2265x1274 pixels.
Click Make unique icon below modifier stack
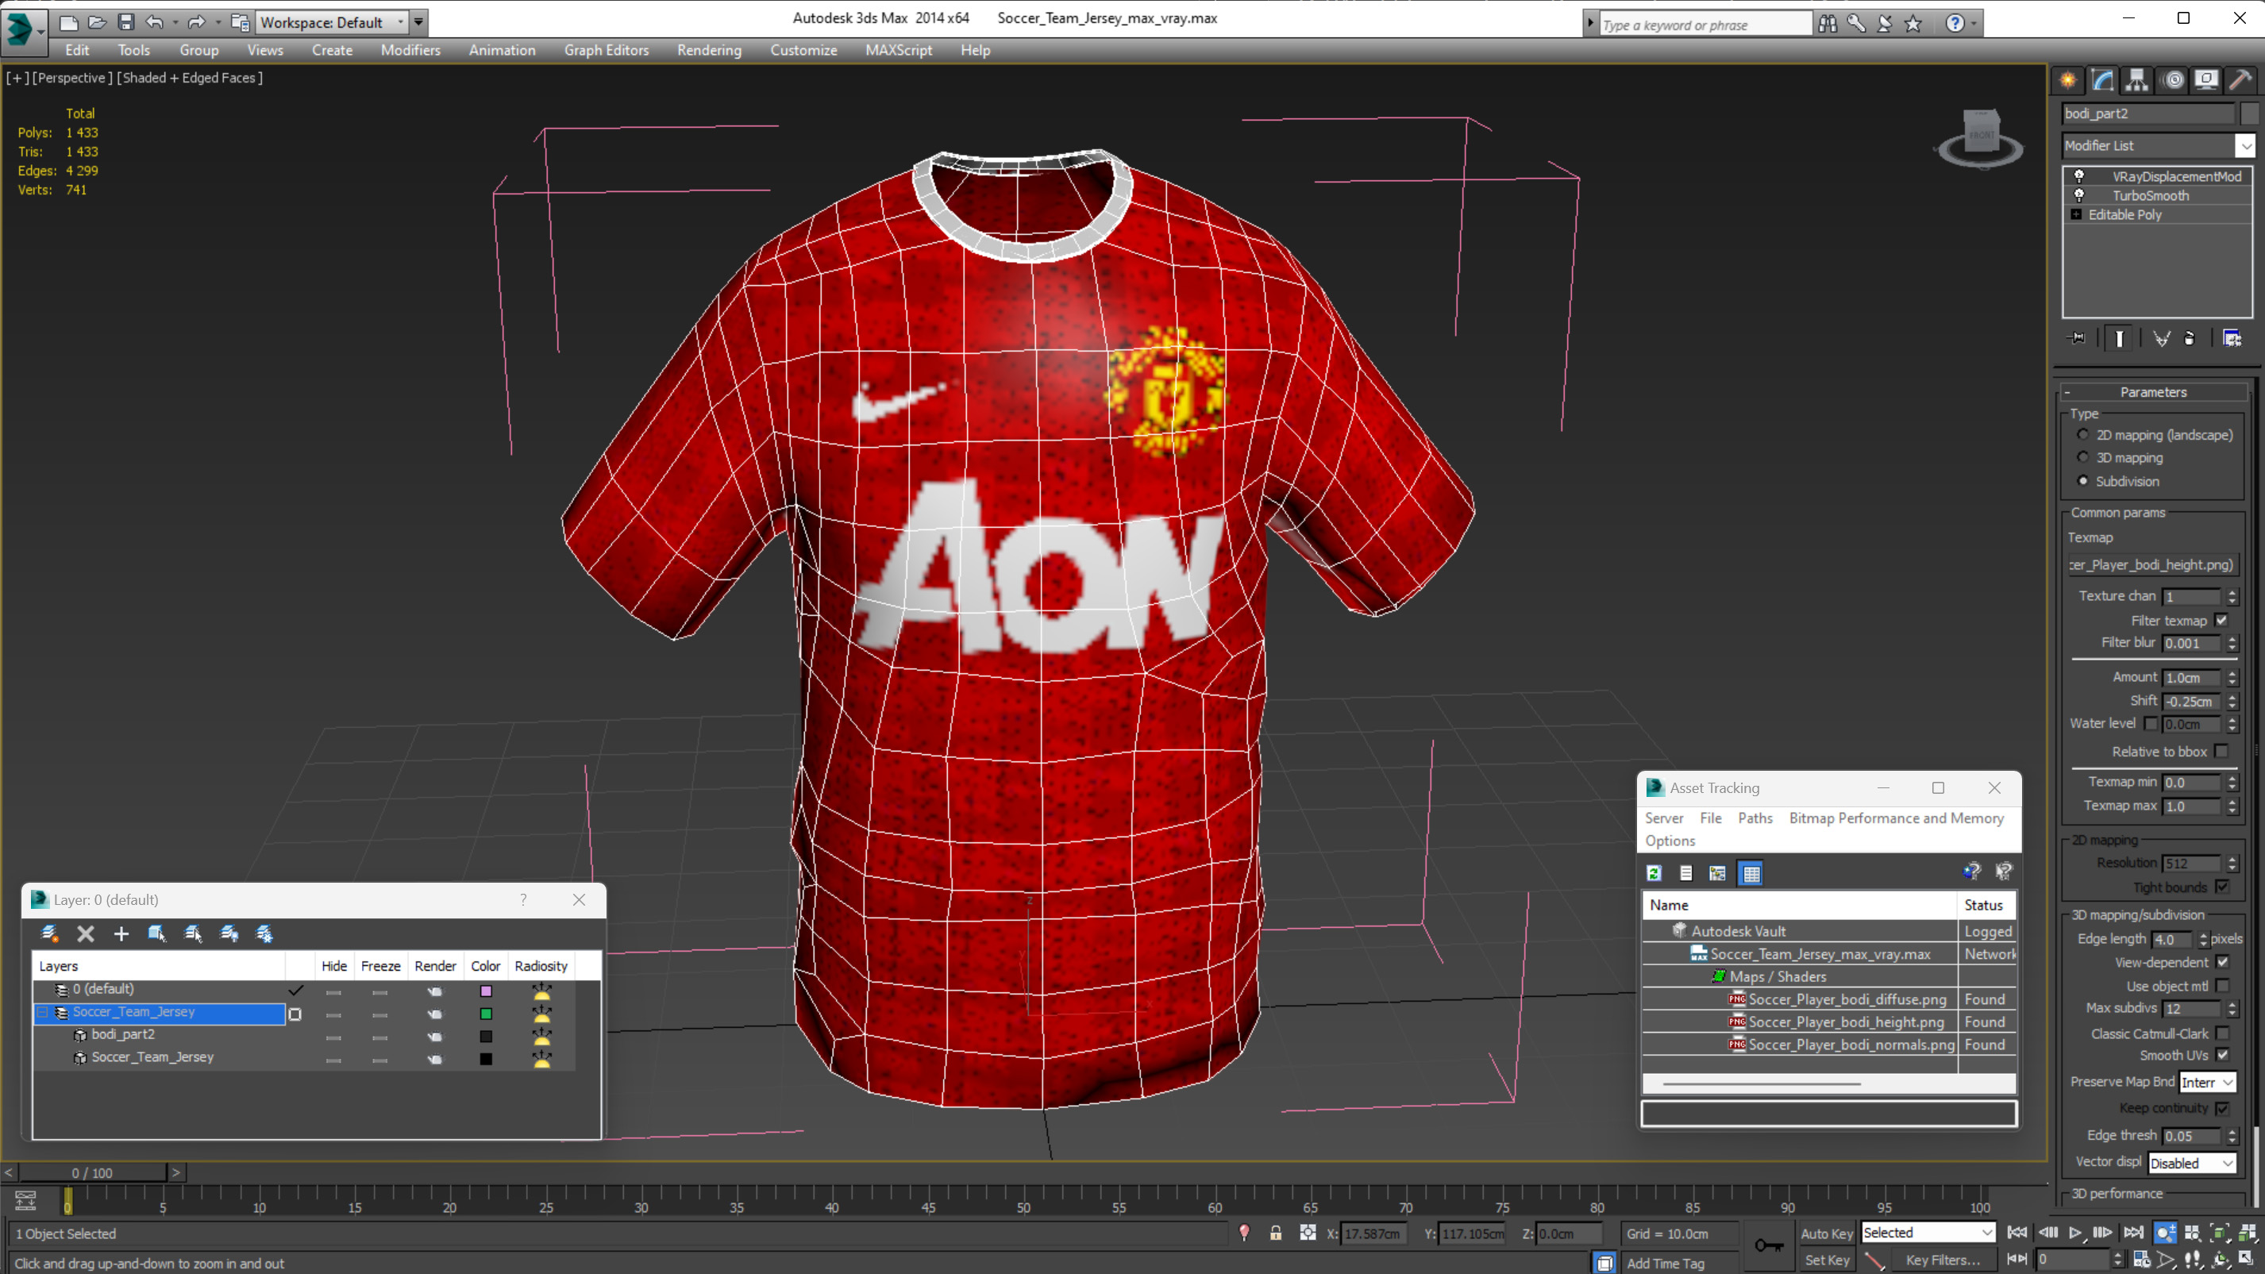click(2161, 338)
